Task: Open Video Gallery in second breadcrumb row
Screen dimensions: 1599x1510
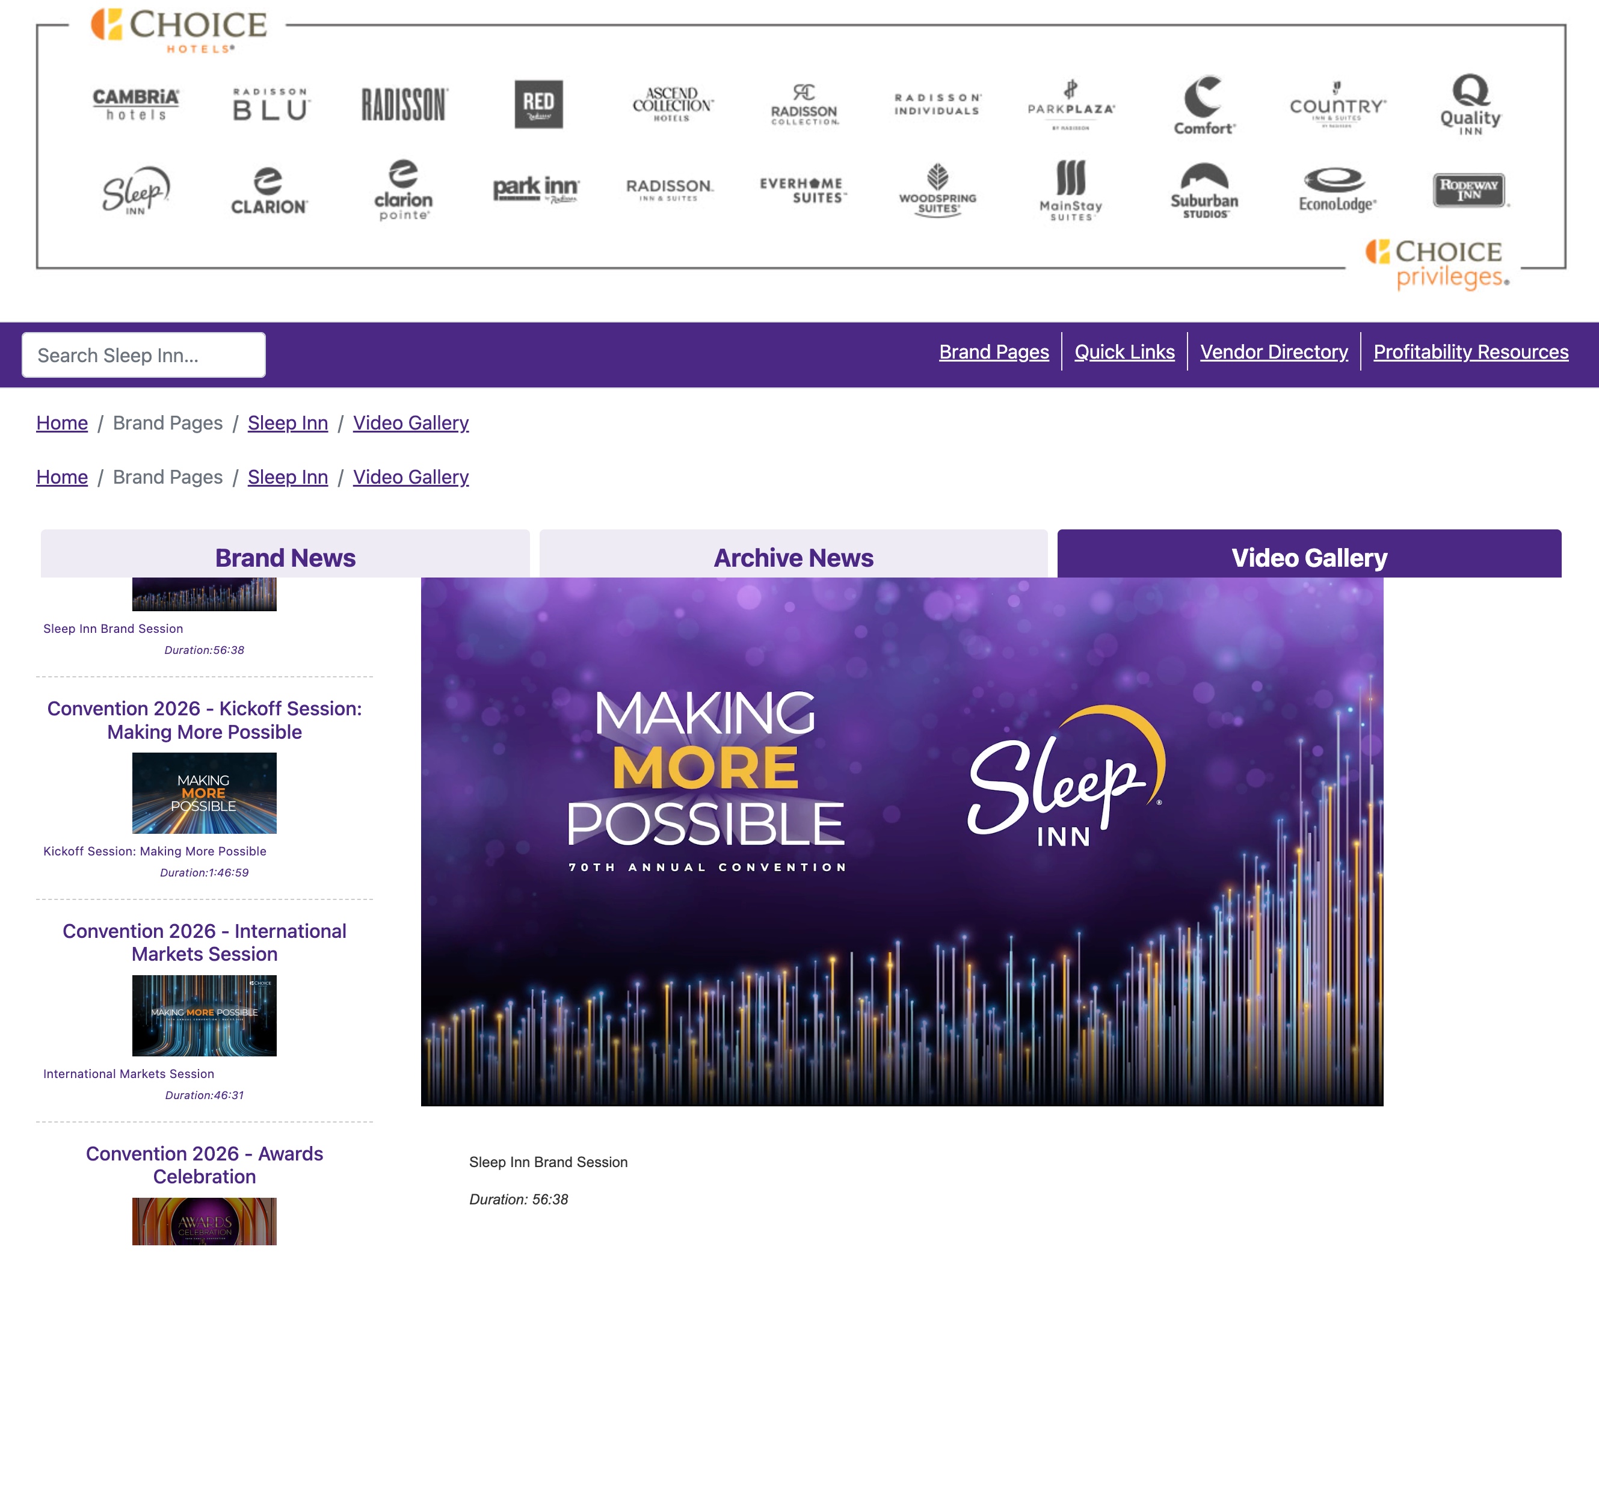Action: click(x=410, y=476)
